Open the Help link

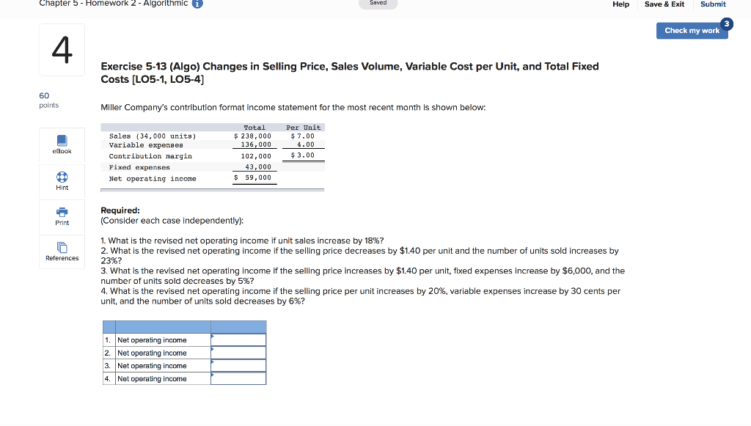(620, 4)
